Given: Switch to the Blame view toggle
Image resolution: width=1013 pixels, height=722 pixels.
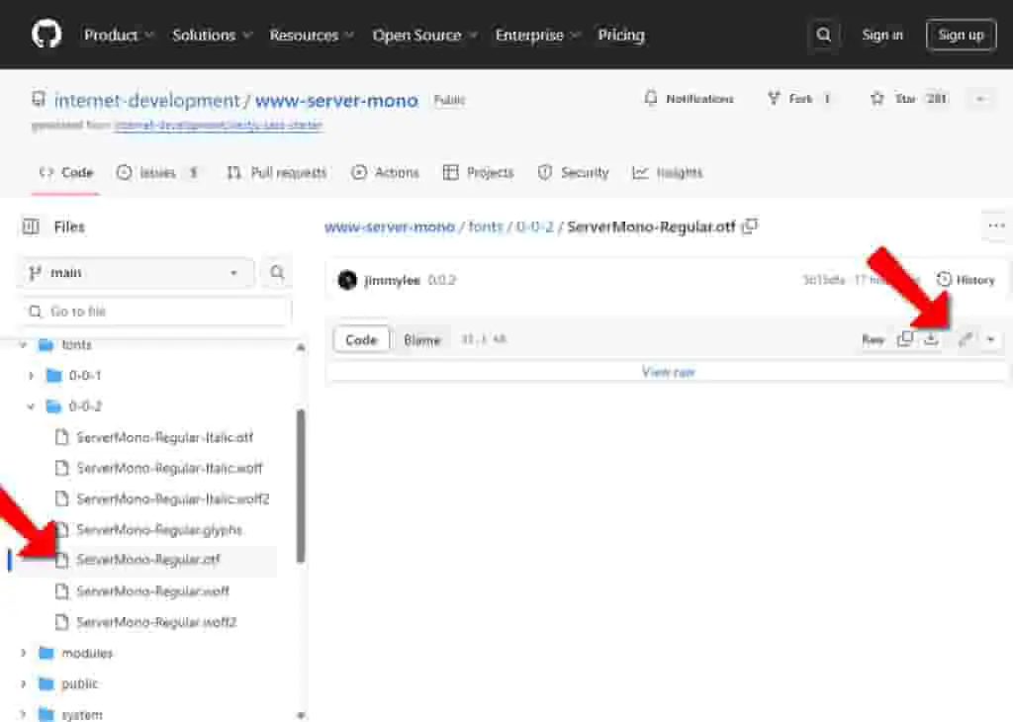Looking at the screenshot, I should 421,339.
